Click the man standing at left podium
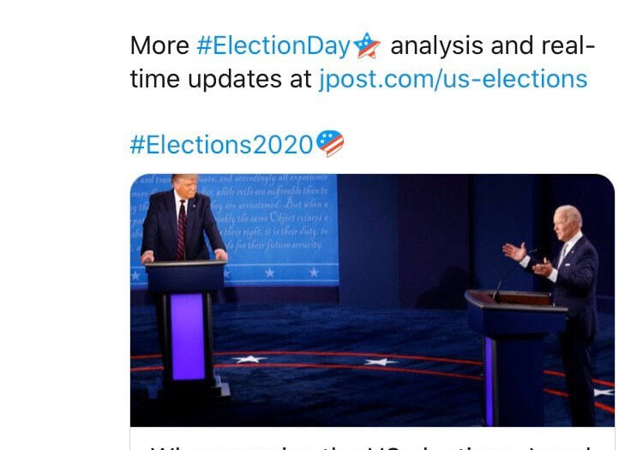 [x=182, y=219]
